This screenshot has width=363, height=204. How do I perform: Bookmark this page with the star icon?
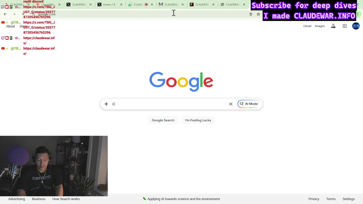pyautogui.click(x=258, y=14)
